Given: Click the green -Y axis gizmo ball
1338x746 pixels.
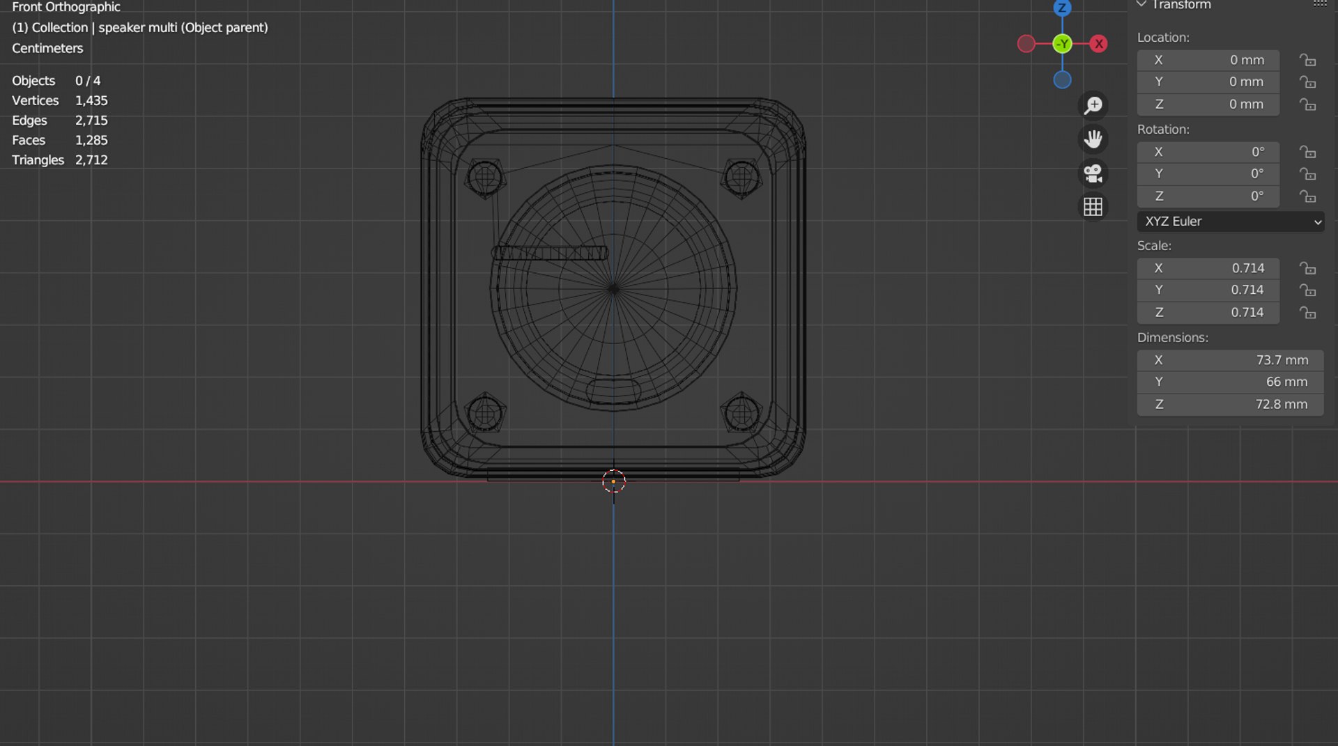Looking at the screenshot, I should [1062, 44].
